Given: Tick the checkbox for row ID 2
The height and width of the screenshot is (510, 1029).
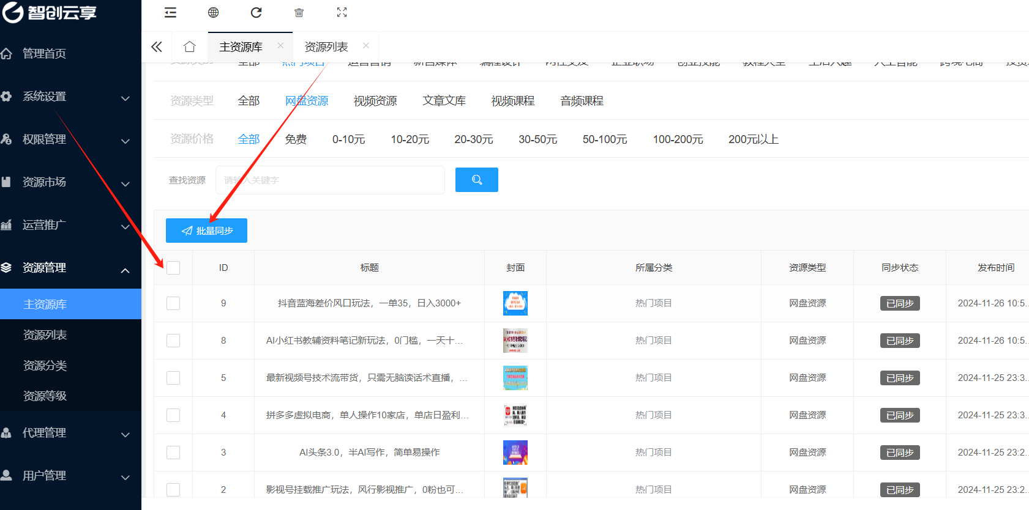Looking at the screenshot, I should tap(173, 490).
